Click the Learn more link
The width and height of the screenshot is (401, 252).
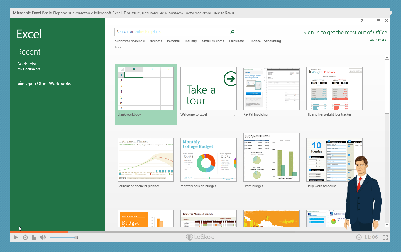pyautogui.click(x=377, y=40)
